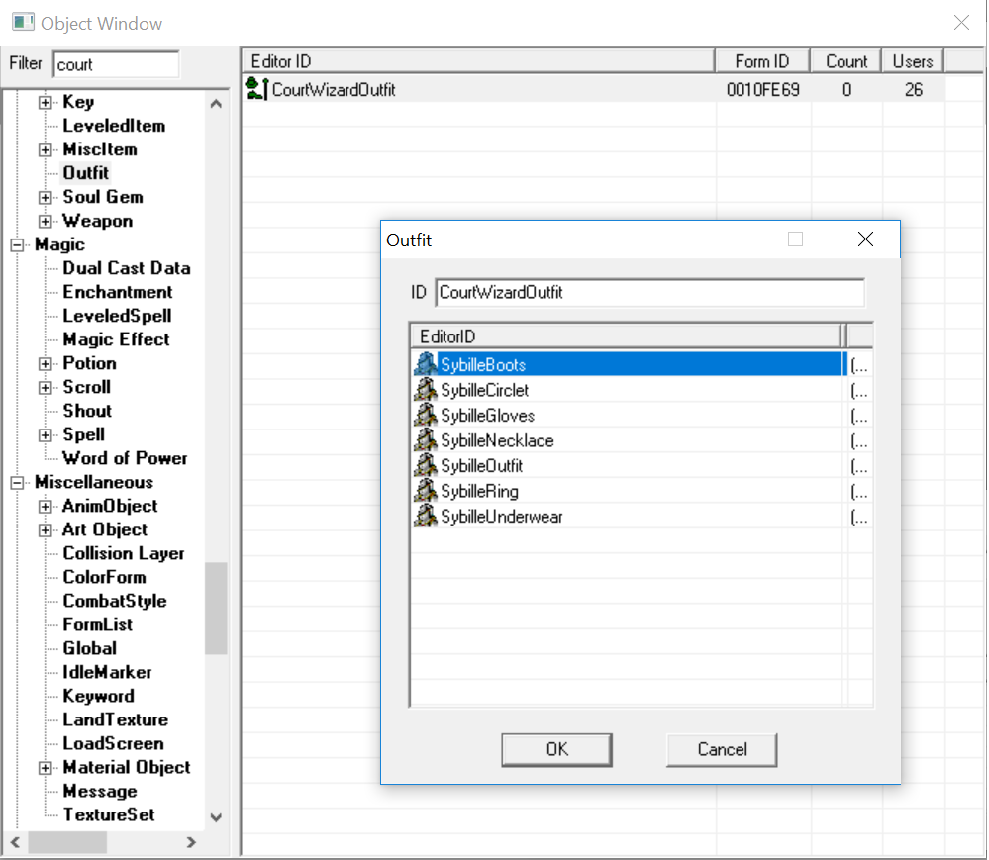Click the SybilleNecklace armor icon

425,440
